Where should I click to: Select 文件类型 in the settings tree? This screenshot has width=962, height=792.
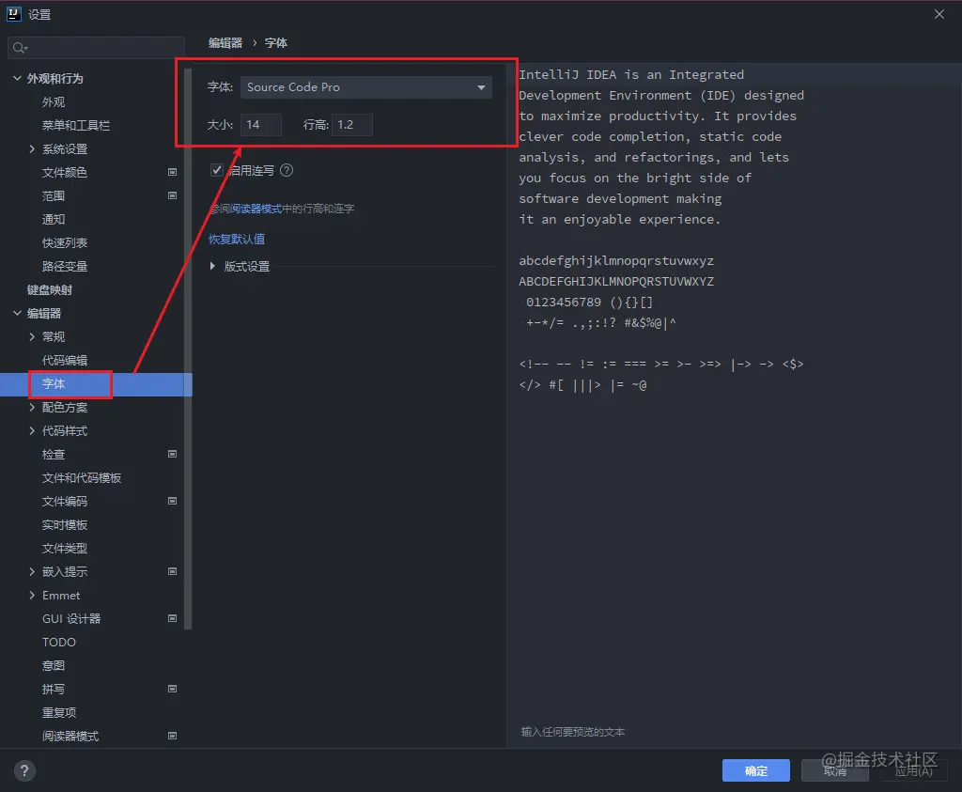[65, 548]
